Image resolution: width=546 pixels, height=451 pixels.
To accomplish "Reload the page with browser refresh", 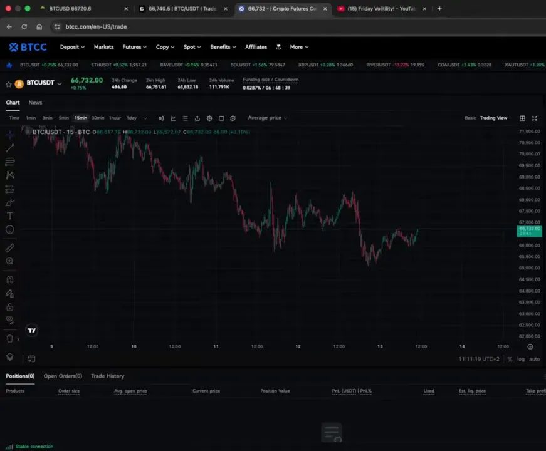I will coord(24,27).
